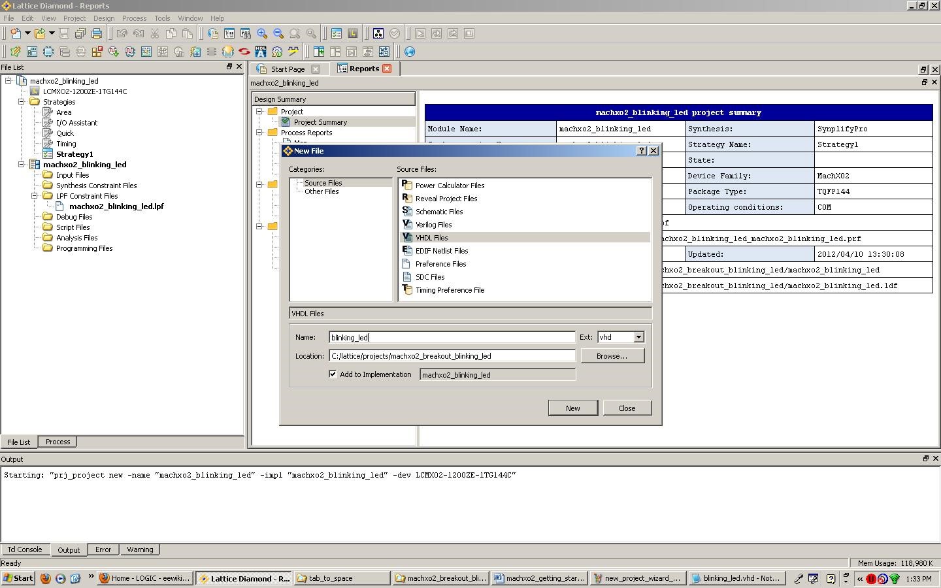Open the Process menu

click(134, 18)
